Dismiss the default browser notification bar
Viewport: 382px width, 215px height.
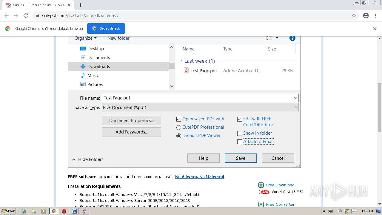(375, 29)
